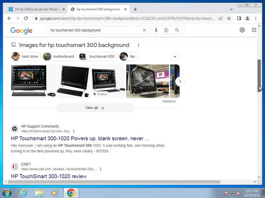Reload the current page
Viewport: 265px width, 198px height.
26,18
